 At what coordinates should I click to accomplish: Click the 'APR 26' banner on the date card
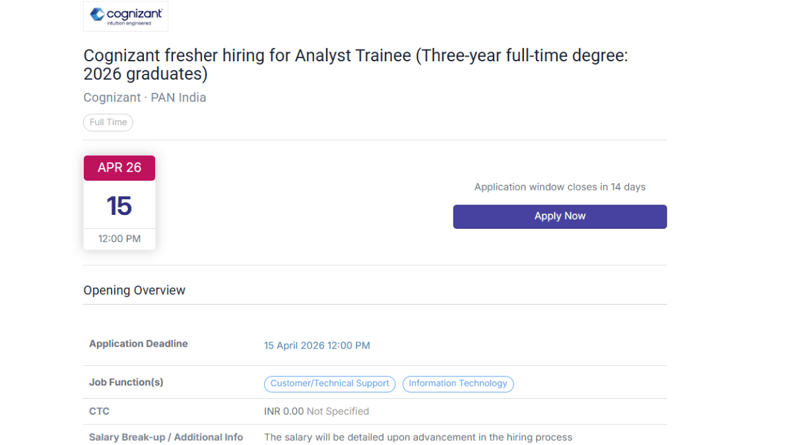(x=119, y=168)
